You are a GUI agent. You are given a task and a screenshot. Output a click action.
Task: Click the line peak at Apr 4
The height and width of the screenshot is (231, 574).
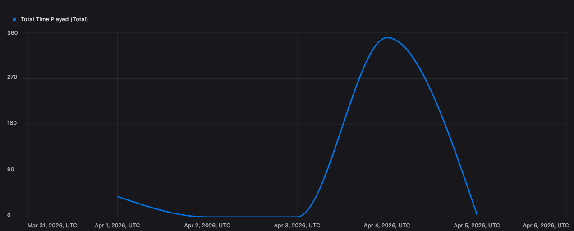point(387,38)
